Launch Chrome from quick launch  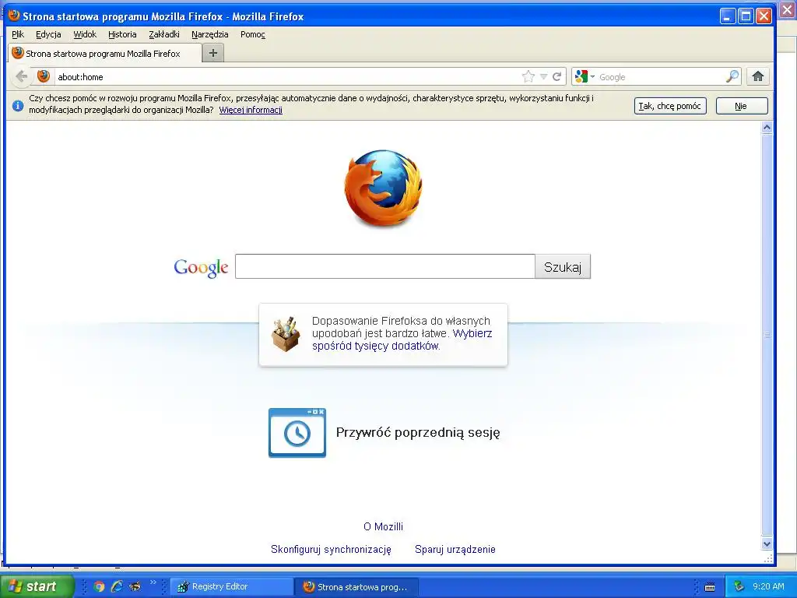pos(99,587)
